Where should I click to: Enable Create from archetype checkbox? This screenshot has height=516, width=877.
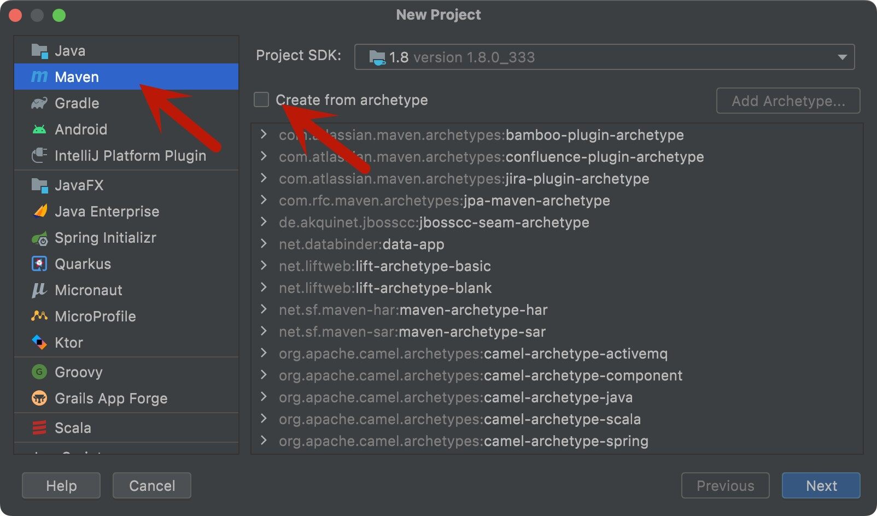261,100
